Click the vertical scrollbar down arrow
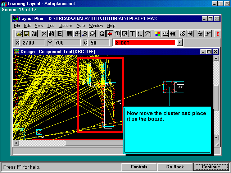Screen dimensions: 231x173 (x=216, y=137)
